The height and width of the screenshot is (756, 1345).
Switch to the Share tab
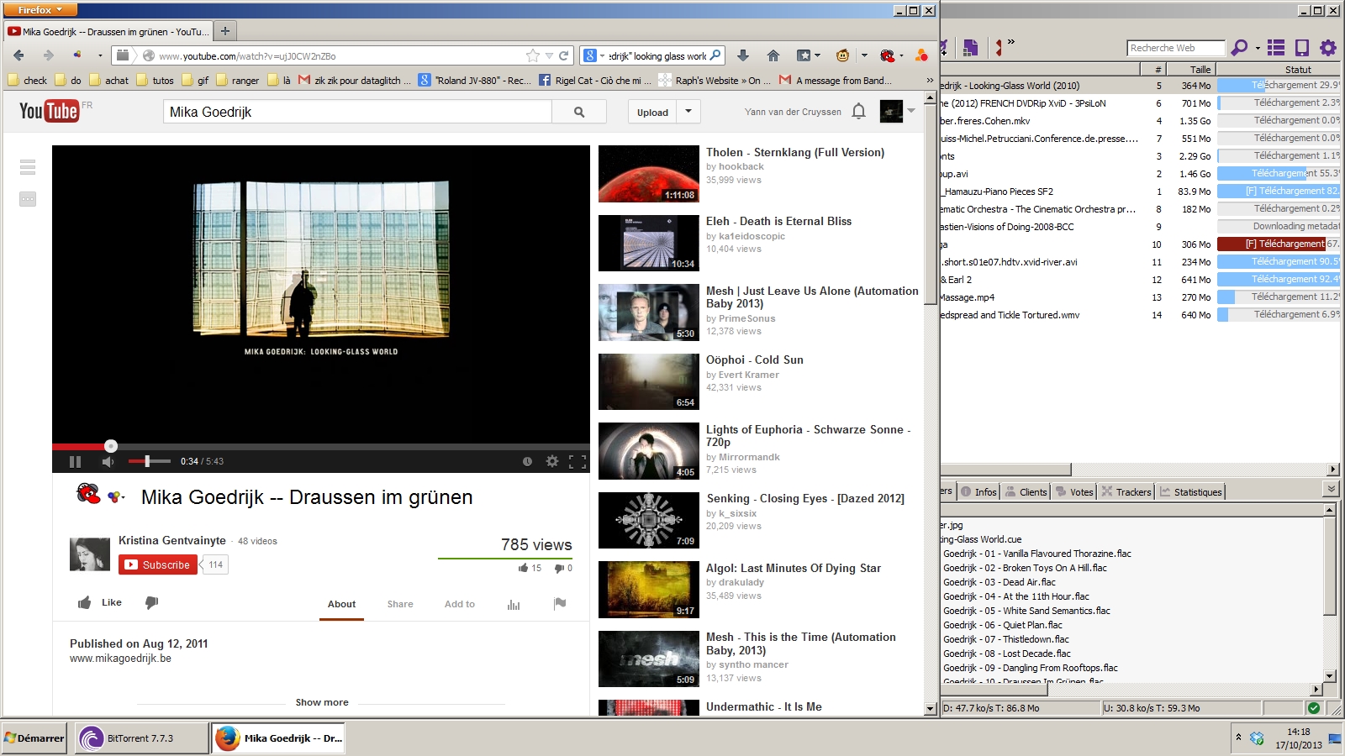click(x=400, y=604)
